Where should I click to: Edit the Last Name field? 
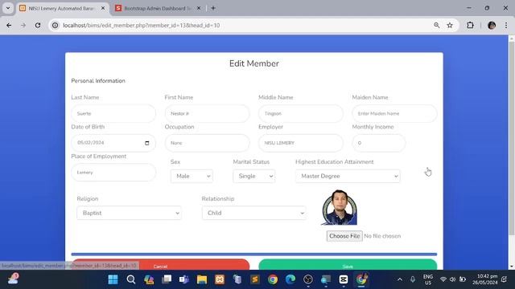point(113,113)
